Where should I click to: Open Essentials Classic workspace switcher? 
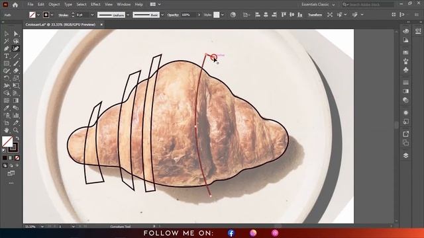318,5
